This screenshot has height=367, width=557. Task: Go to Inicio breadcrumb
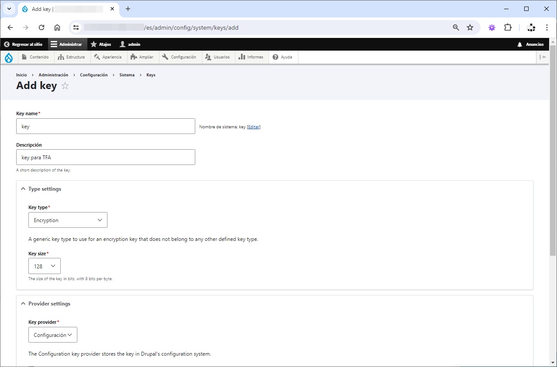click(x=21, y=75)
